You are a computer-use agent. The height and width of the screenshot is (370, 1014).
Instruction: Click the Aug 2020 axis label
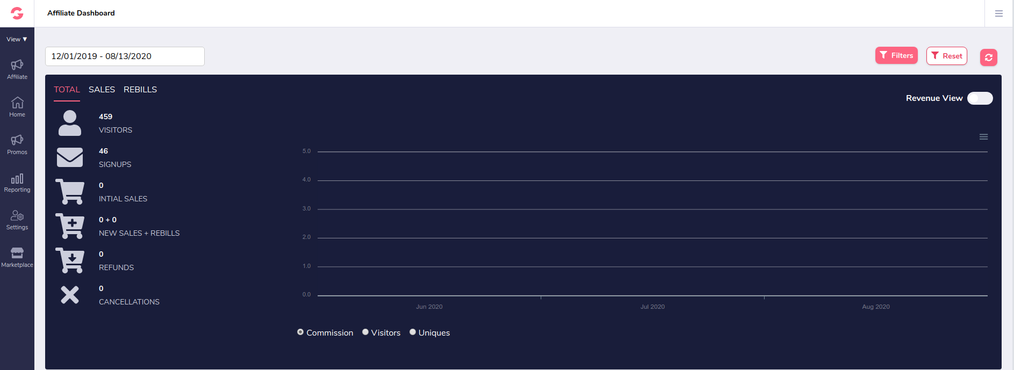[x=876, y=307]
